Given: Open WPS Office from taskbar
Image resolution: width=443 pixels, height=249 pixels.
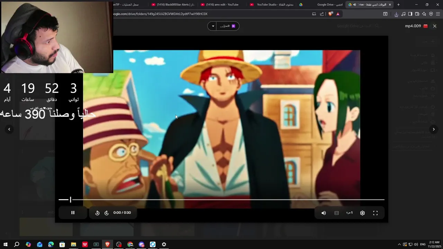Looking at the screenshot, I should (85, 245).
